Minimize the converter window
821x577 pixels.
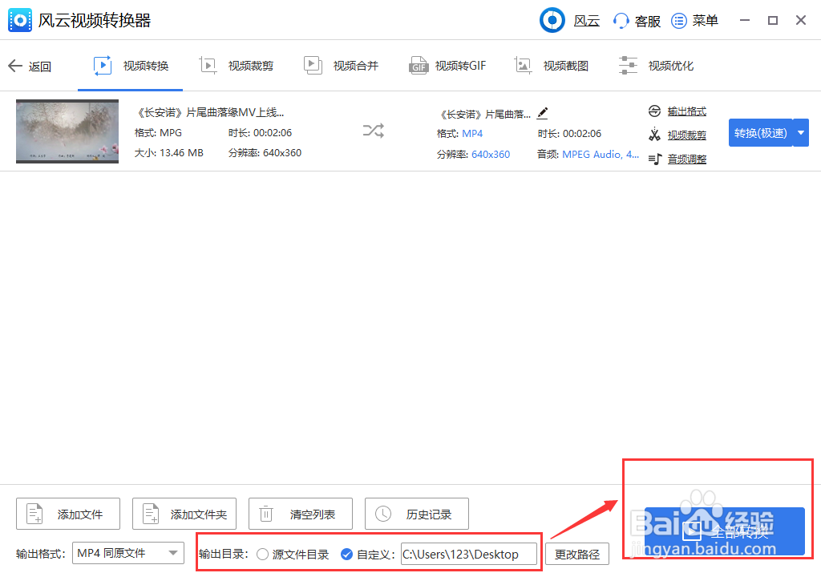(745, 20)
